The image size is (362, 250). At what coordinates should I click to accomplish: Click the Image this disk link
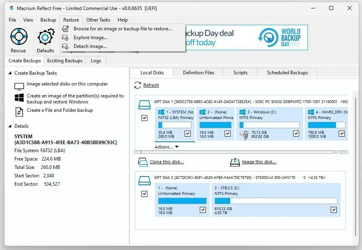click(x=259, y=162)
